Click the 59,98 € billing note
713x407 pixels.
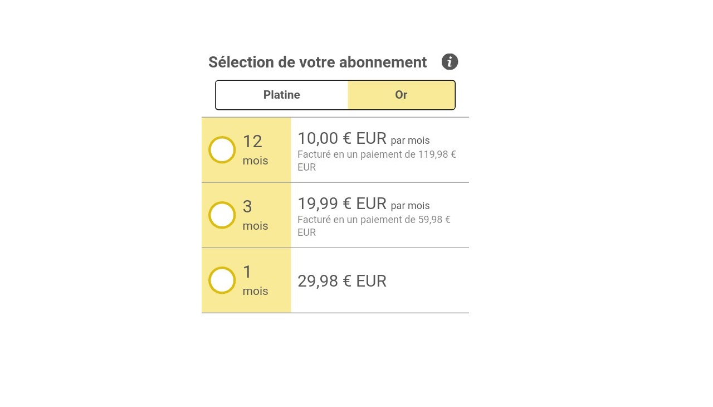[x=374, y=226]
